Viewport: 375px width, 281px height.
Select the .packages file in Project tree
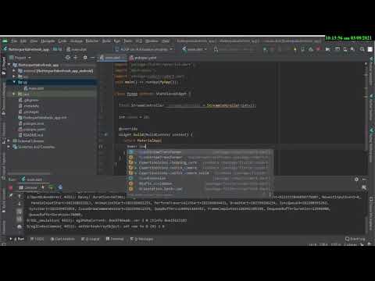point(29,112)
